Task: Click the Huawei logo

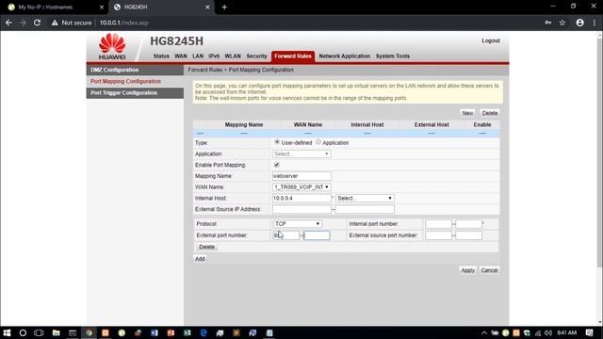Action: coord(112,46)
